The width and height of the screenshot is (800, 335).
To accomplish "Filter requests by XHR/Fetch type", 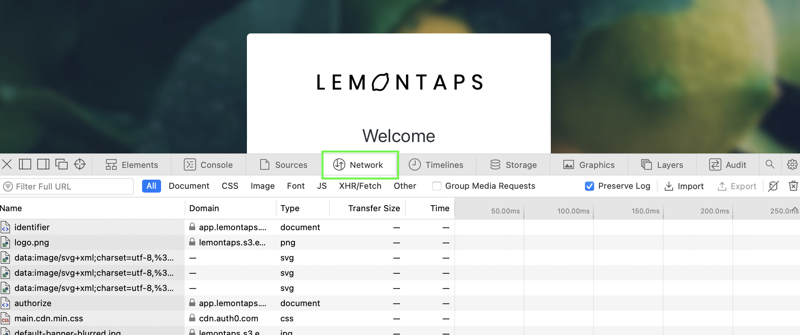I will 360,186.
